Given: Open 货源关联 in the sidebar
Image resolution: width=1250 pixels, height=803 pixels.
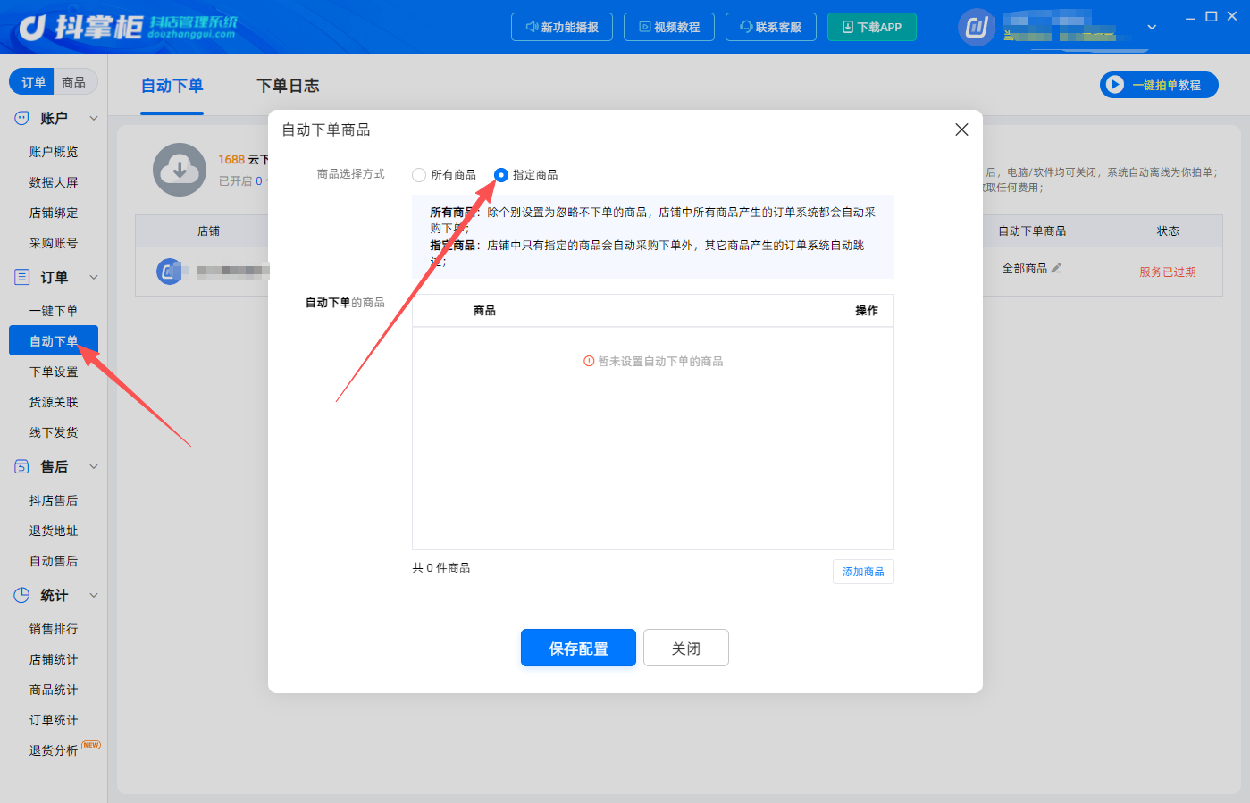Looking at the screenshot, I should click(x=54, y=402).
